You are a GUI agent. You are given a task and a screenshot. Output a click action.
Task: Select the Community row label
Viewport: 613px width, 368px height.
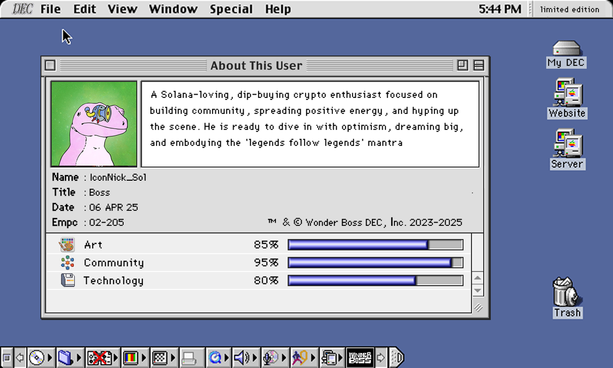coord(114,263)
